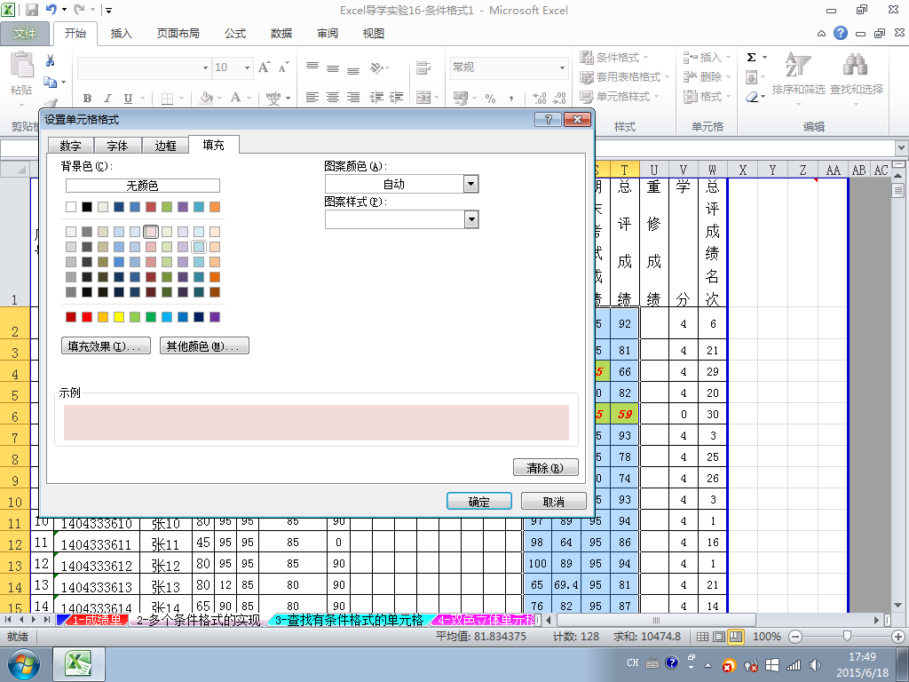Screen dimensions: 909x682
Task: Select 无颜色 no color button
Action: (143, 186)
